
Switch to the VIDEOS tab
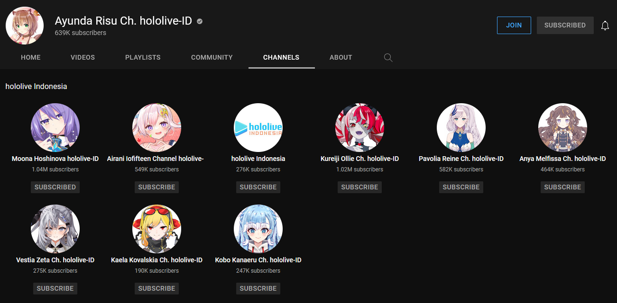tap(83, 57)
